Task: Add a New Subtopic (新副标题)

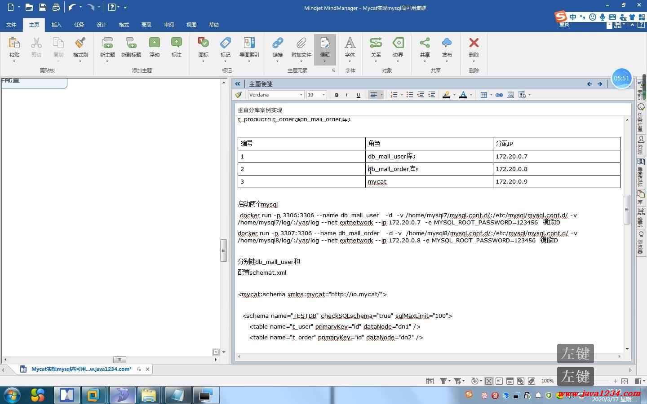Action: click(x=131, y=43)
